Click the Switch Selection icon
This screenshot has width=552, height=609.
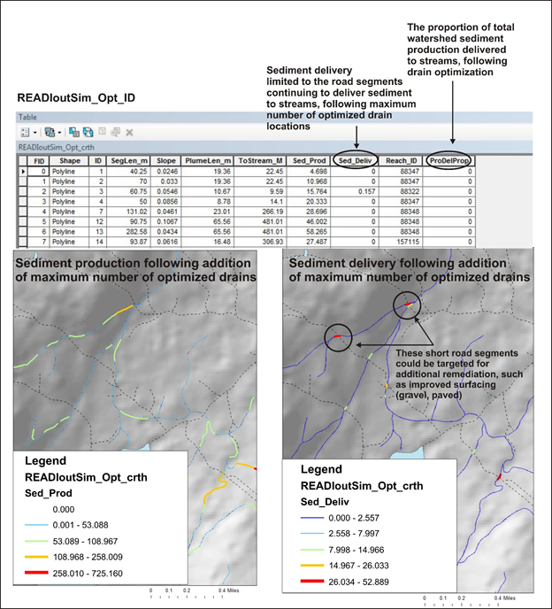(x=89, y=131)
